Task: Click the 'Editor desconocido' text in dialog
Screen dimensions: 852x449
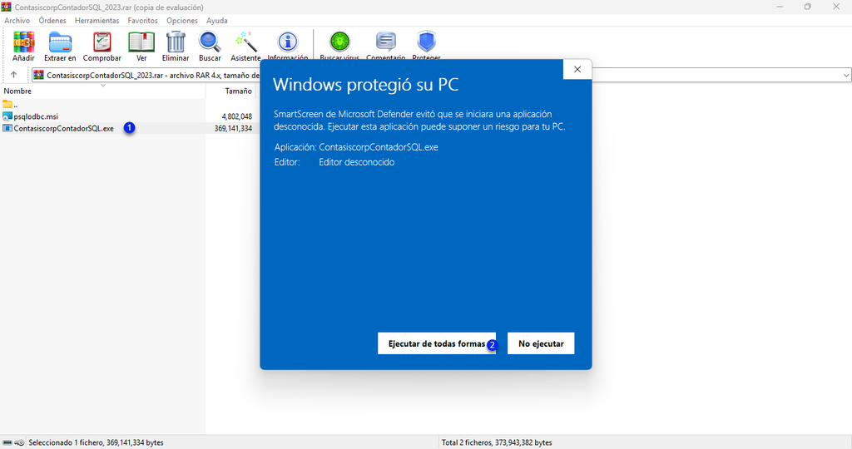Action: point(356,162)
